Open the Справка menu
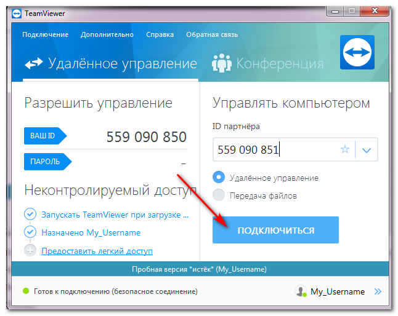 160,34
